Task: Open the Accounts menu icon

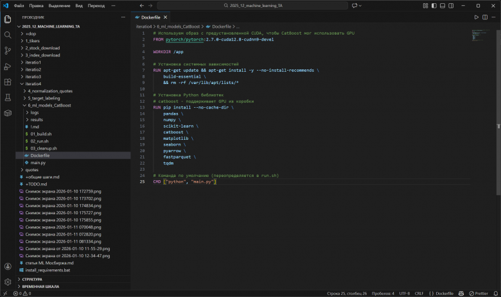Action: pos(8,266)
